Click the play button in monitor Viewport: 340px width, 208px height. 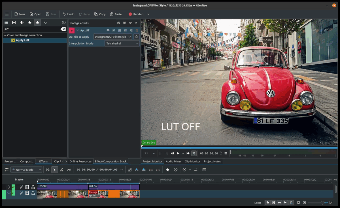178,153
